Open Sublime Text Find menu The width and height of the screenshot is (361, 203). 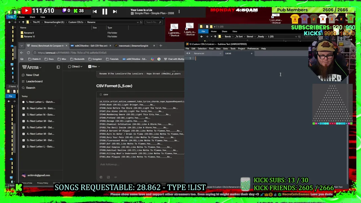211,49
